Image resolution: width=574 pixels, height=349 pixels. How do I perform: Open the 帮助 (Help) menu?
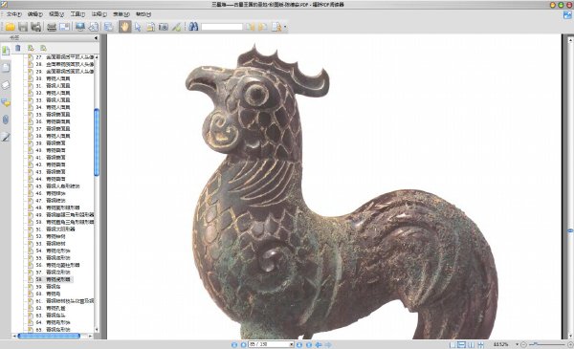[x=143, y=14]
